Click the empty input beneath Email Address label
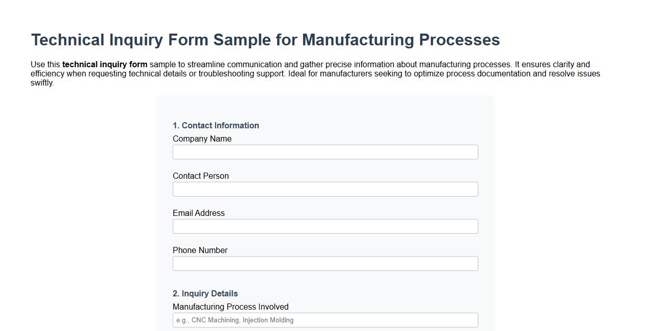 (x=325, y=226)
